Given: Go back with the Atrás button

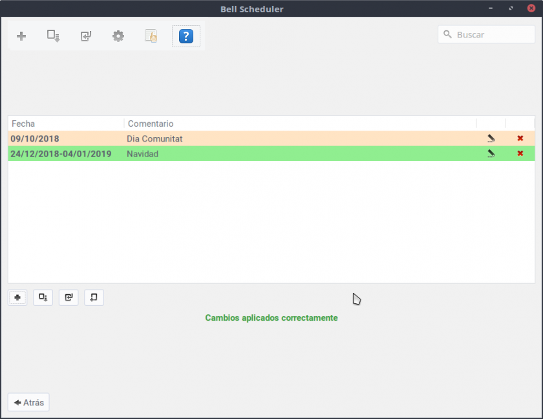Looking at the screenshot, I should (28, 402).
